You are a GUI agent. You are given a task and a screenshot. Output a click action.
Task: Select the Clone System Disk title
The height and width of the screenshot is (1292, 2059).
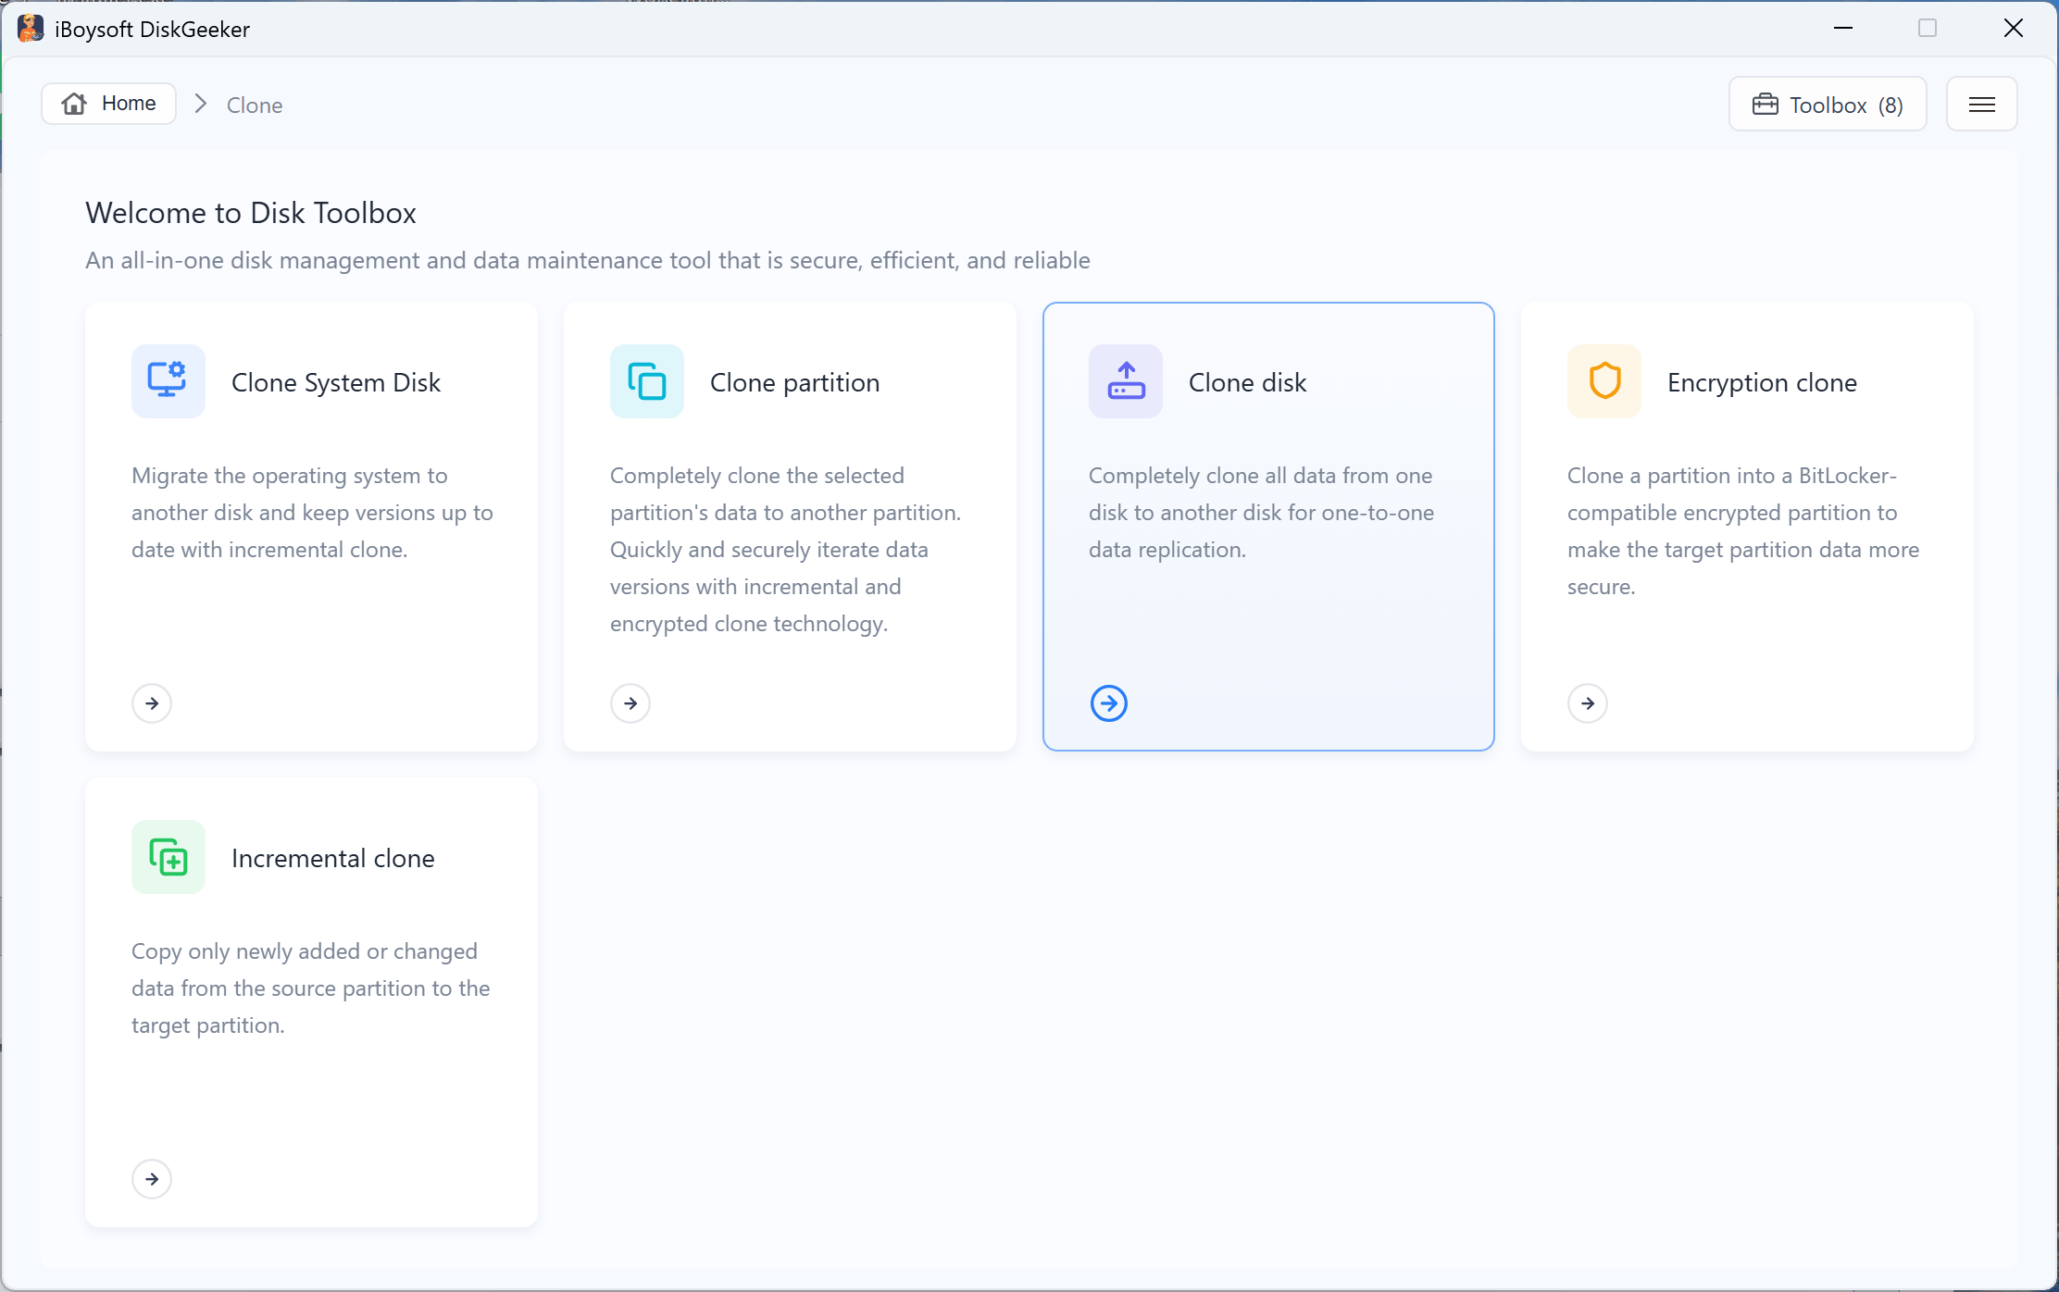336,382
